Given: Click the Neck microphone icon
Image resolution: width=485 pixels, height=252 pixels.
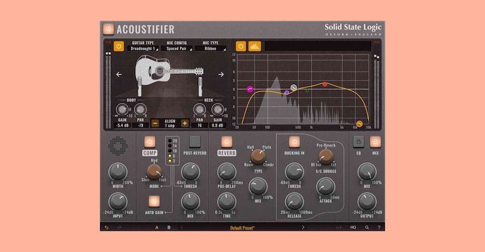Looking at the screenshot, I should [x=200, y=86].
